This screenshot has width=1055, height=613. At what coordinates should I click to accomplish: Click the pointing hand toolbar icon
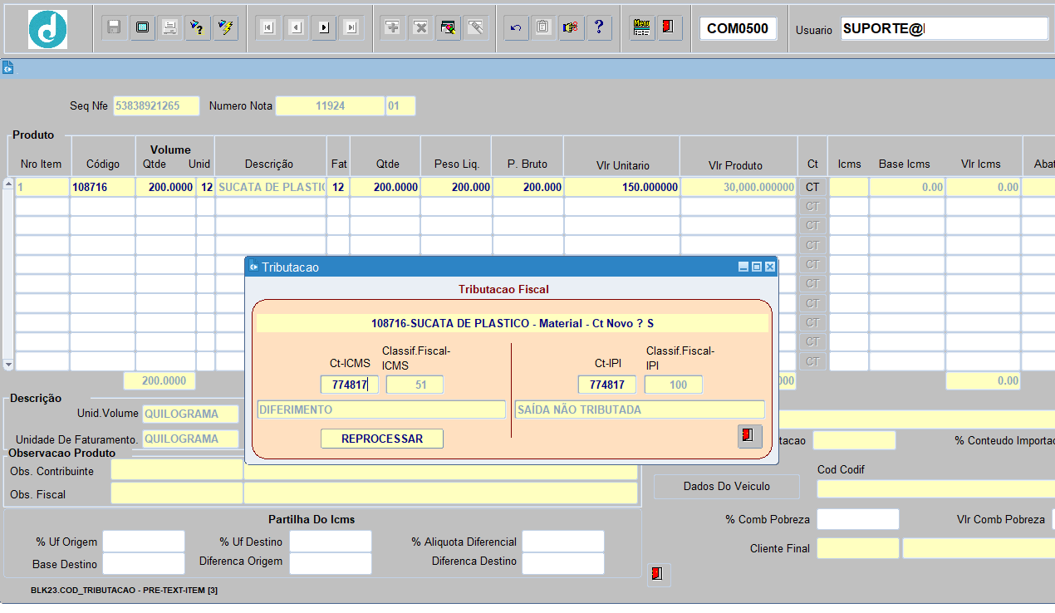pos(571,27)
